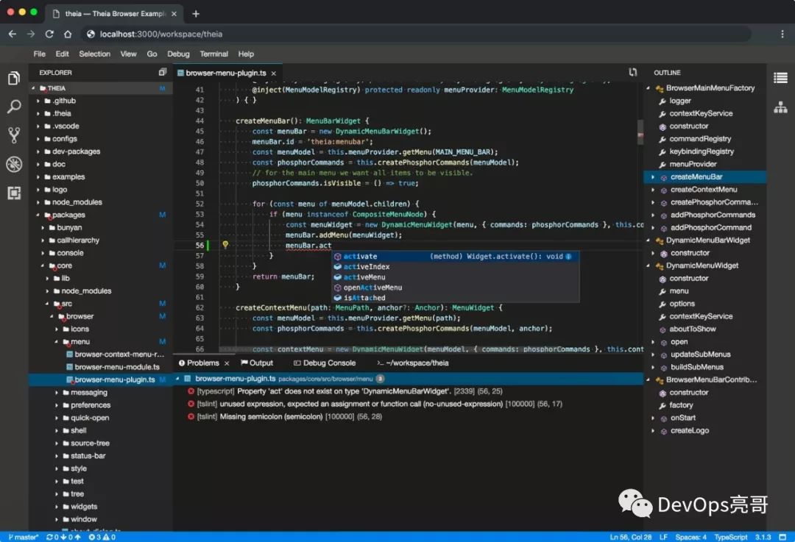
Task: Switch to the Debug Console tab
Action: coord(329,363)
